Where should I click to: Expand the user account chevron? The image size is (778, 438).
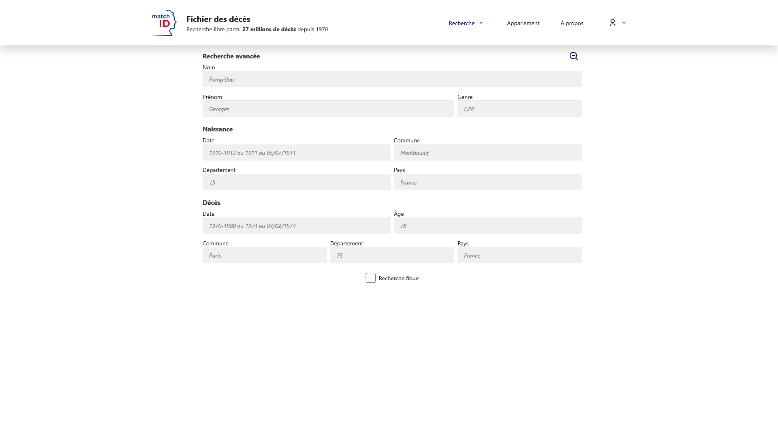(x=624, y=23)
